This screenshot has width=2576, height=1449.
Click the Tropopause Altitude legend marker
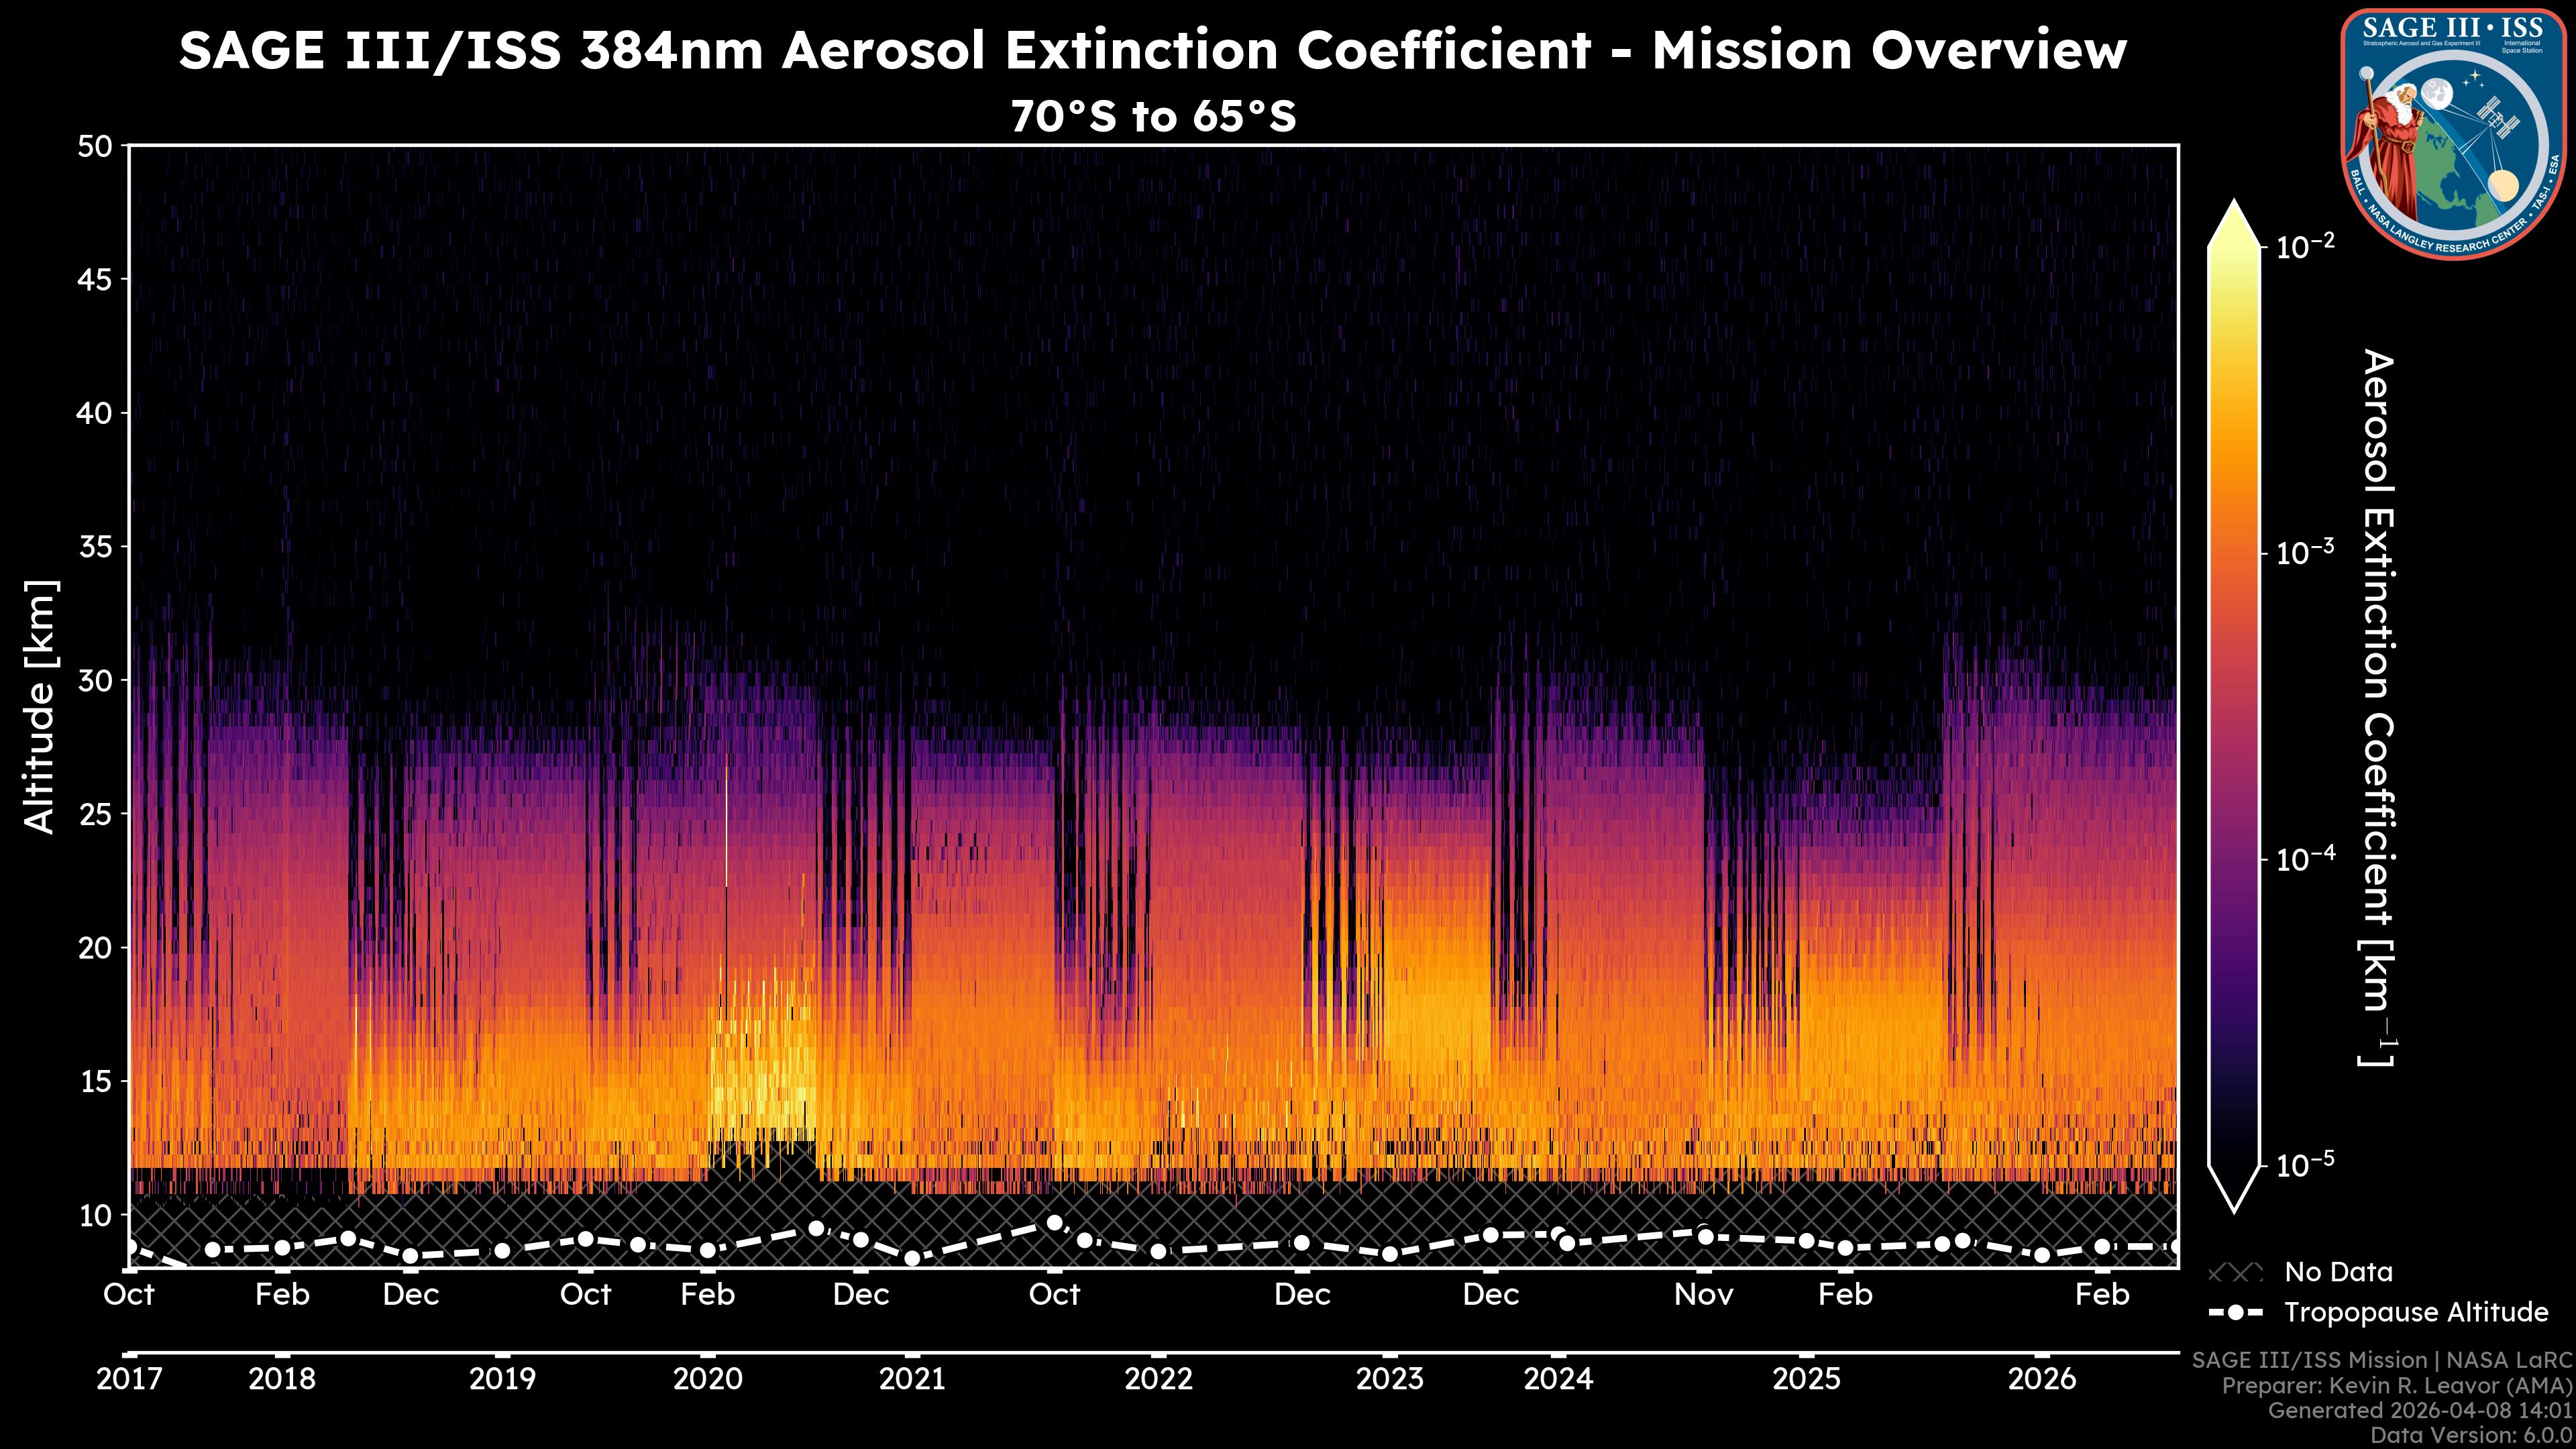tap(2234, 1312)
